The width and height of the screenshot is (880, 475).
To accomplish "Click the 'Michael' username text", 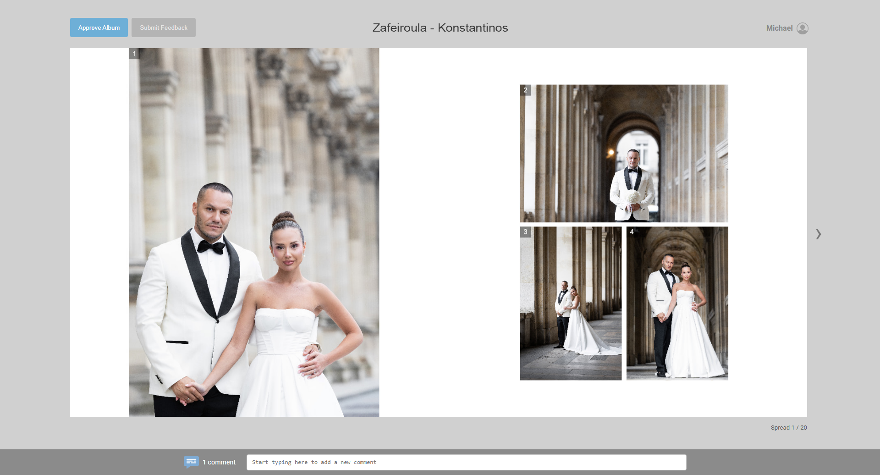I will pyautogui.click(x=779, y=28).
